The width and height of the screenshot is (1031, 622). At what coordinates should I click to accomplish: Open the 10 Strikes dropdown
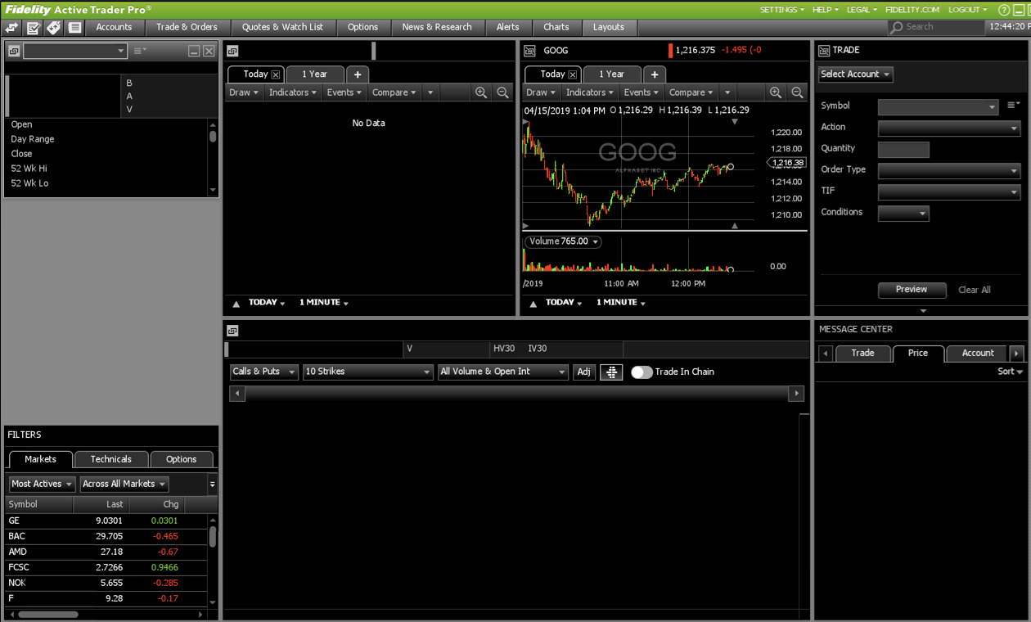pyautogui.click(x=367, y=372)
